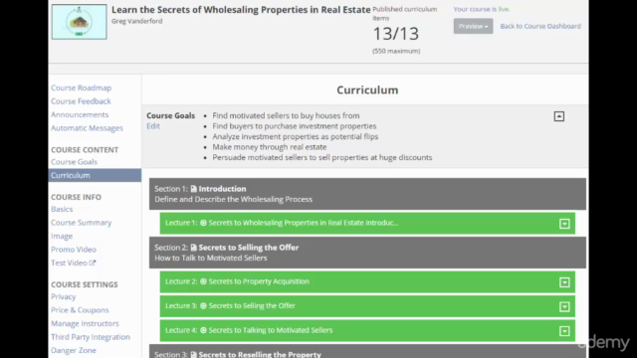Screen dimensions: 637x358
Task: Click Lecture 2 Secrets to Property Acquisition title
Action: (259, 281)
